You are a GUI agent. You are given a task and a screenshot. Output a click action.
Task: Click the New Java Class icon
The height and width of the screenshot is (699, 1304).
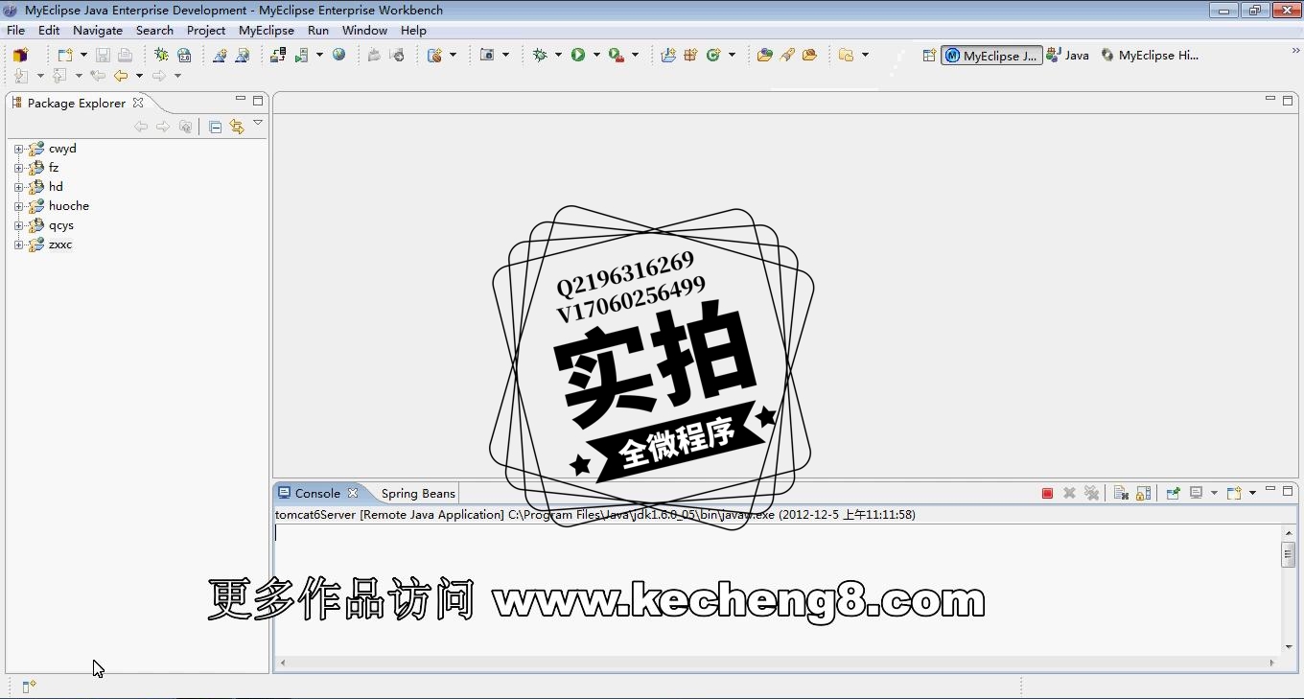pos(713,55)
